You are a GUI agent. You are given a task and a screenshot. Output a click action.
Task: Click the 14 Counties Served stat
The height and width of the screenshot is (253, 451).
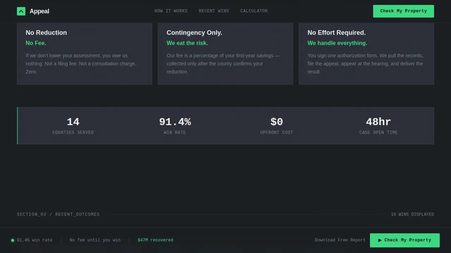coord(73,126)
